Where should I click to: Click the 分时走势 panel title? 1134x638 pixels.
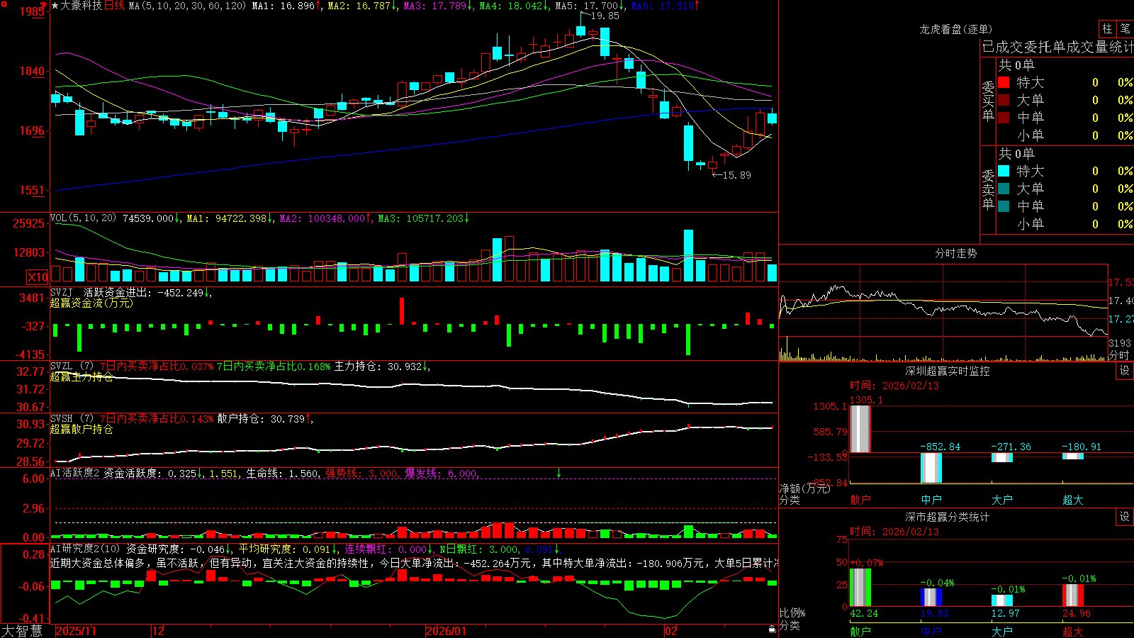955,253
